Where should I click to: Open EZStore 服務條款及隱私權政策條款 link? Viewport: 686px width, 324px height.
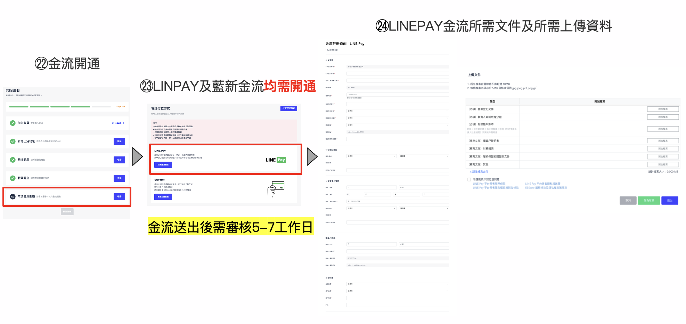coord(546,188)
